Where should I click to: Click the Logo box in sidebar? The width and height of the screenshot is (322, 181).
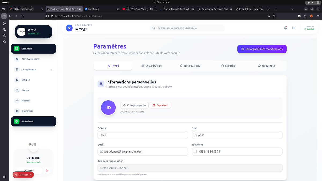coord(22,31)
